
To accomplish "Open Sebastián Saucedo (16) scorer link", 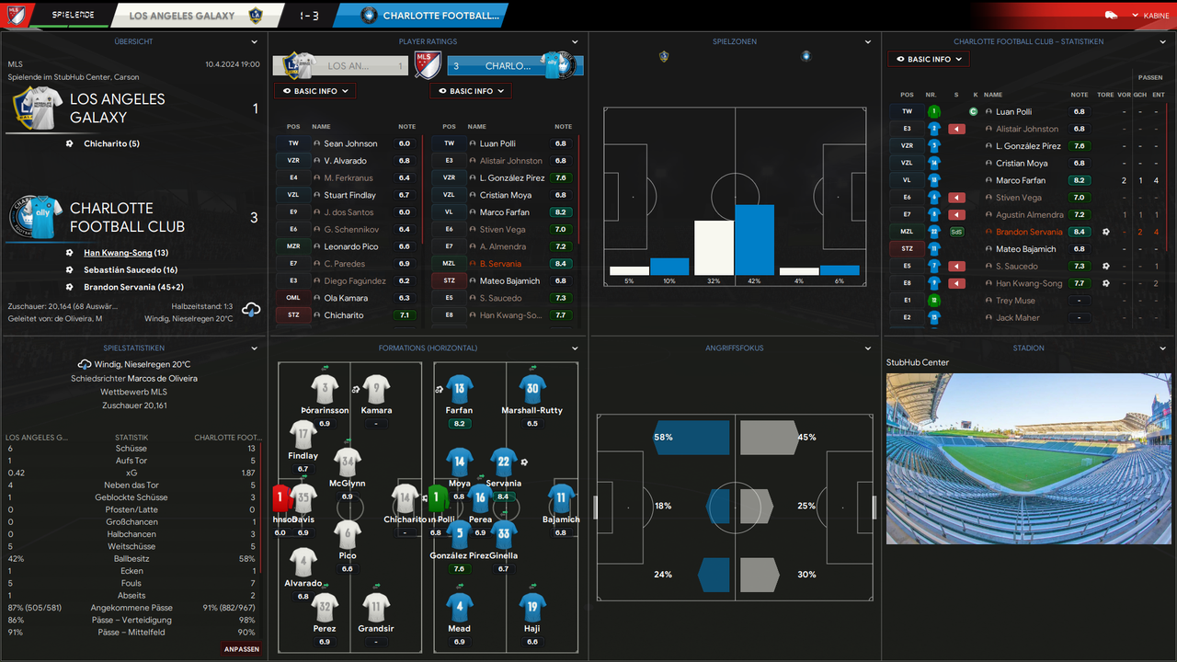I will click(131, 270).
